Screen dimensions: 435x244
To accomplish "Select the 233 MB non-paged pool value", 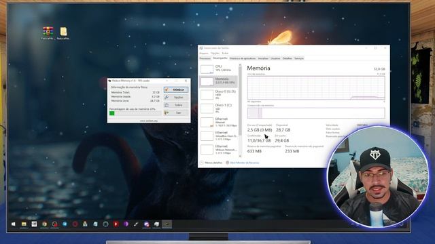I will point(292,151).
